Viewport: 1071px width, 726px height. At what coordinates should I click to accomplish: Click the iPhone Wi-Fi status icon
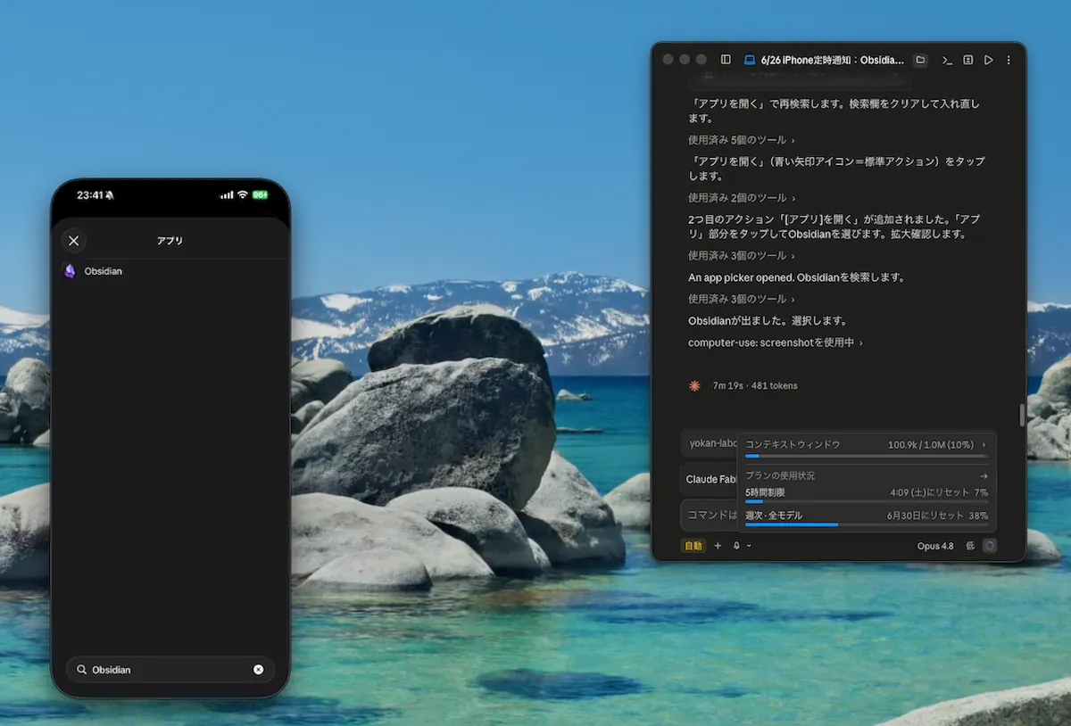(x=242, y=194)
